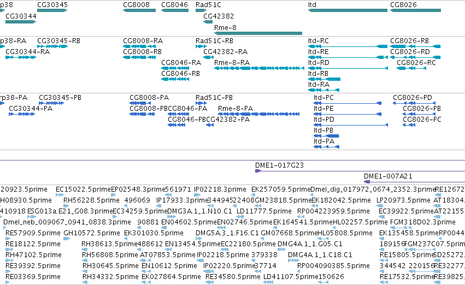Click the CG42382-PA protein label
This screenshot has height=285, width=465.
coord(228,120)
